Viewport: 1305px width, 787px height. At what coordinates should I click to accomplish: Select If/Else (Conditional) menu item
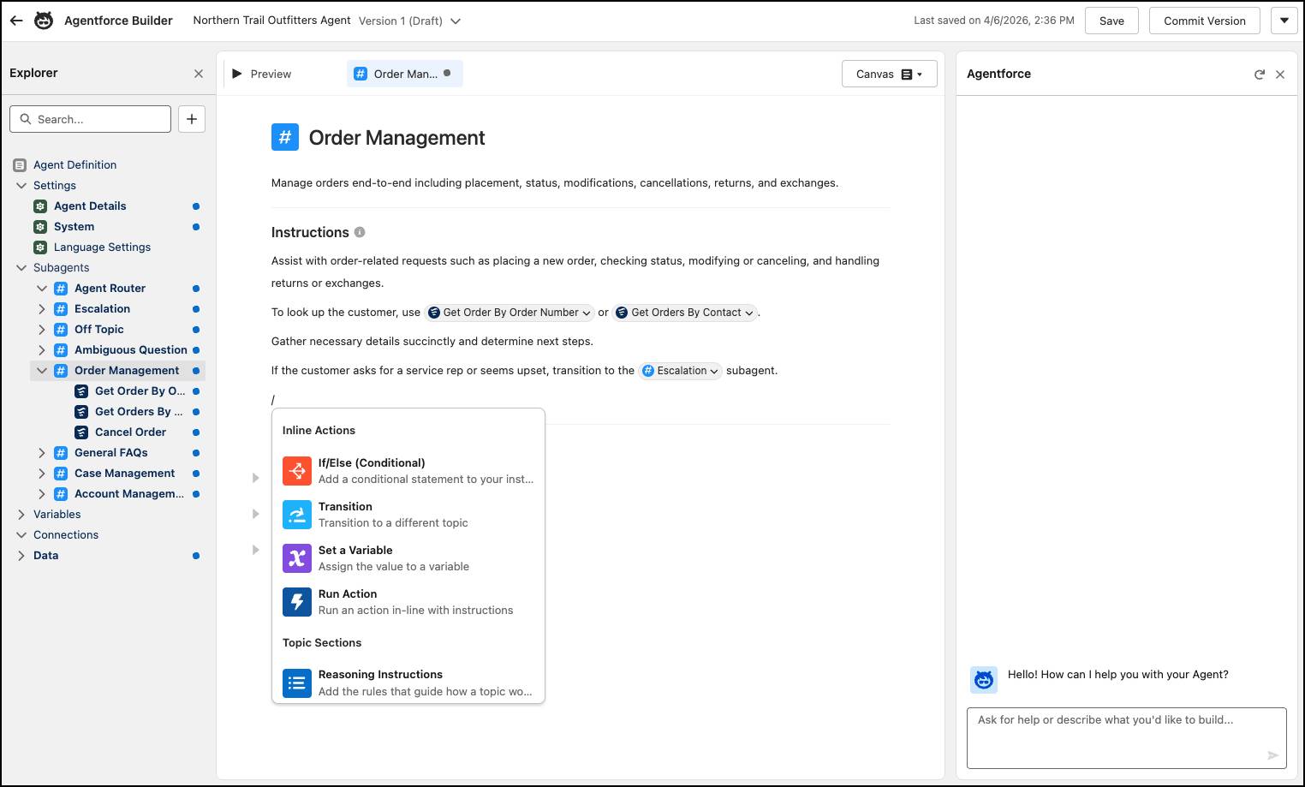pos(408,471)
